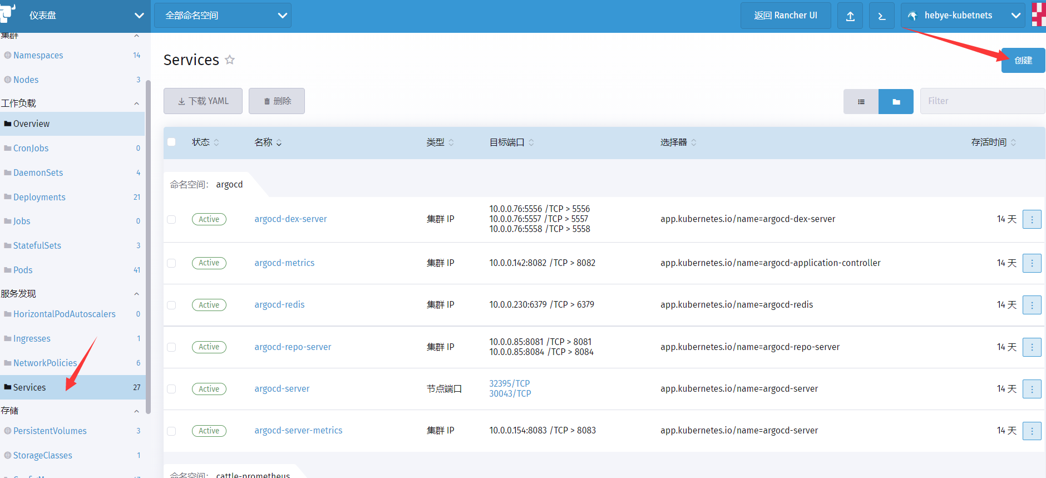Open the 32395/TCP node port link
1046x478 pixels.
pyautogui.click(x=510, y=383)
